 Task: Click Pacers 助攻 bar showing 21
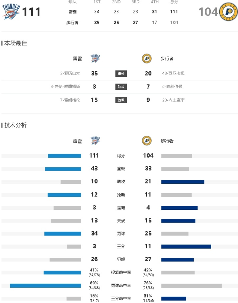183,182
